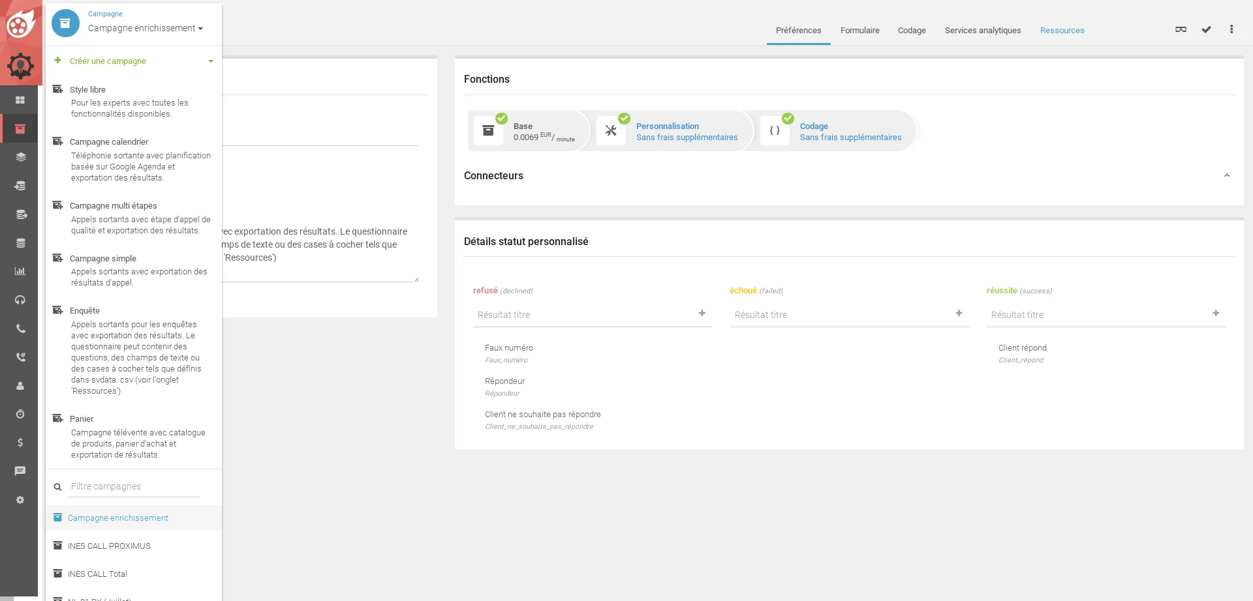The height and width of the screenshot is (601, 1253).
Task: Collapse the Créer une campagne green arrow
Action: coord(211,61)
